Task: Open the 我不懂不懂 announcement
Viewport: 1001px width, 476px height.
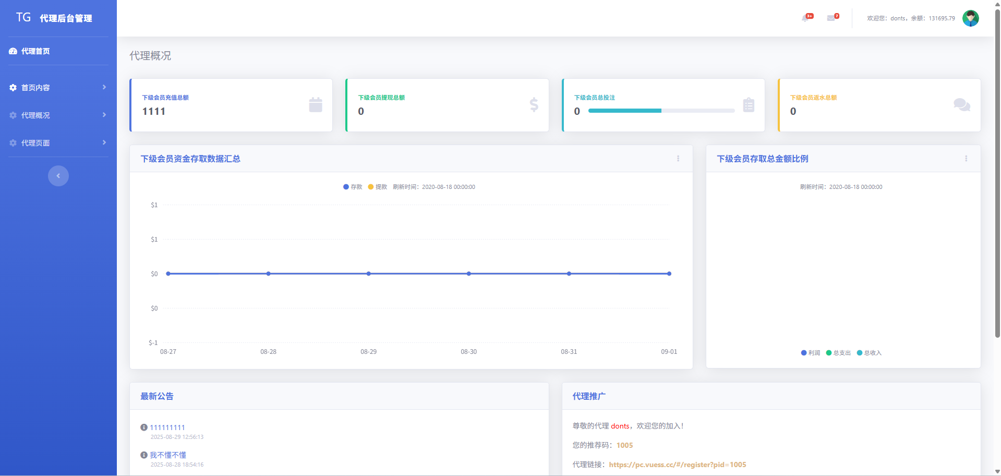Action: pos(168,455)
